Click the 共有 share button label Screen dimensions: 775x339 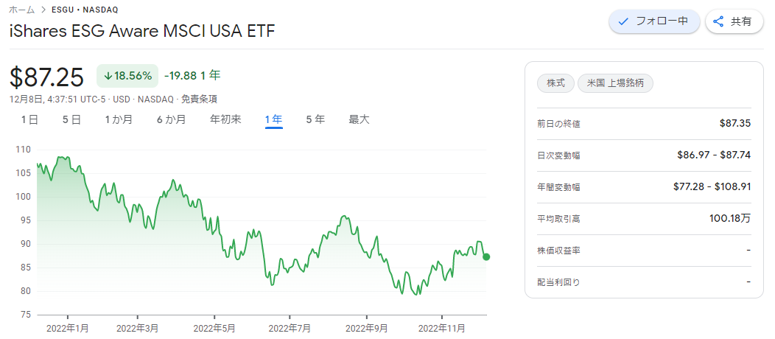(741, 21)
